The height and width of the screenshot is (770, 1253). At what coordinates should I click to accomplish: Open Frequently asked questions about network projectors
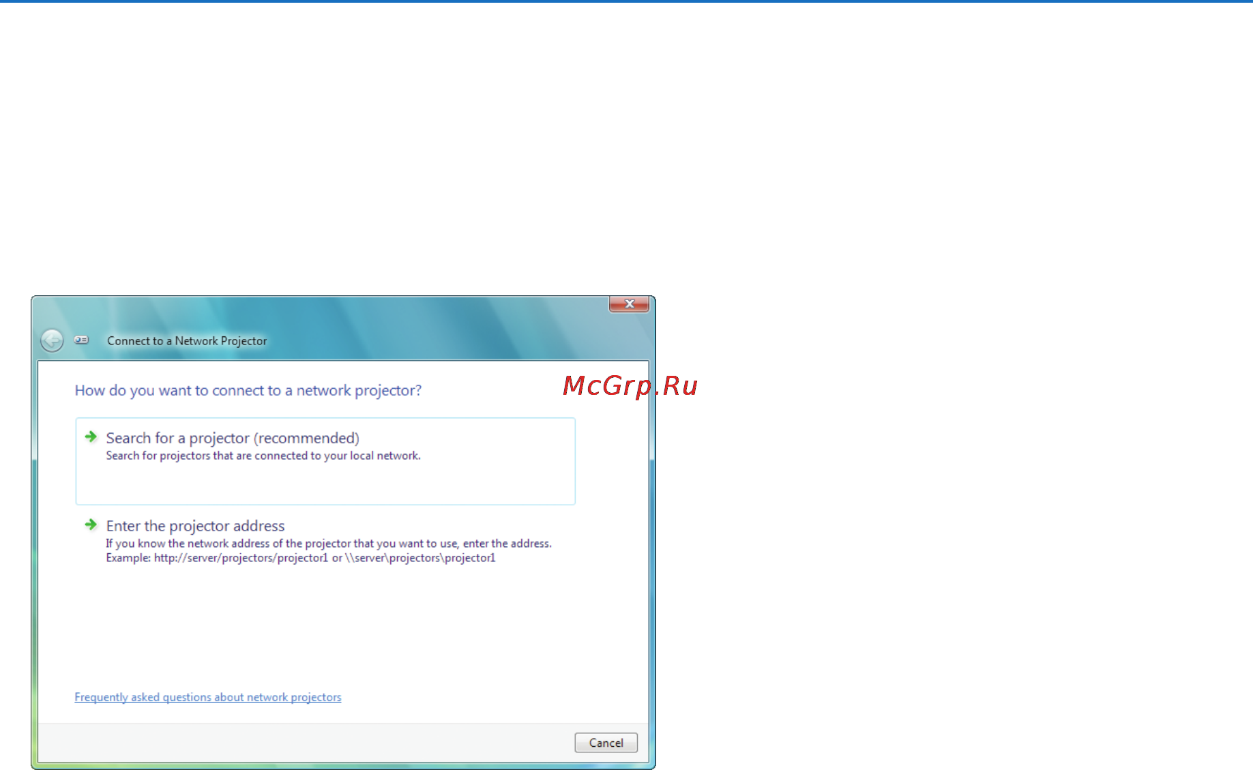208,697
